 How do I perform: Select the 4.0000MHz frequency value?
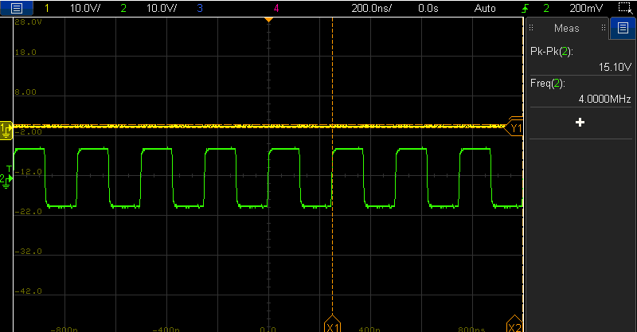point(604,99)
